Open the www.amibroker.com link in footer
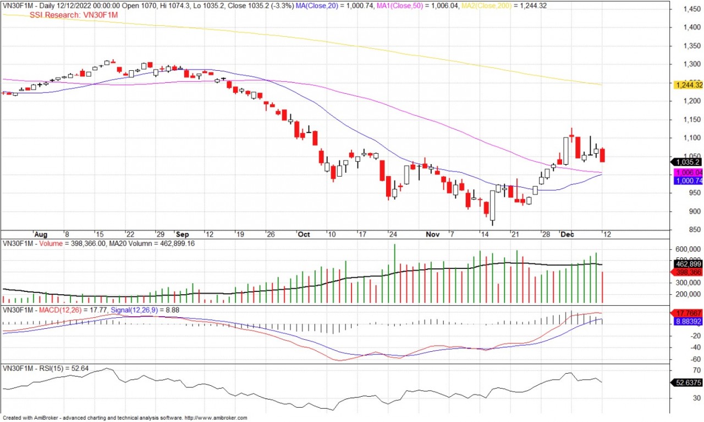 point(216,418)
